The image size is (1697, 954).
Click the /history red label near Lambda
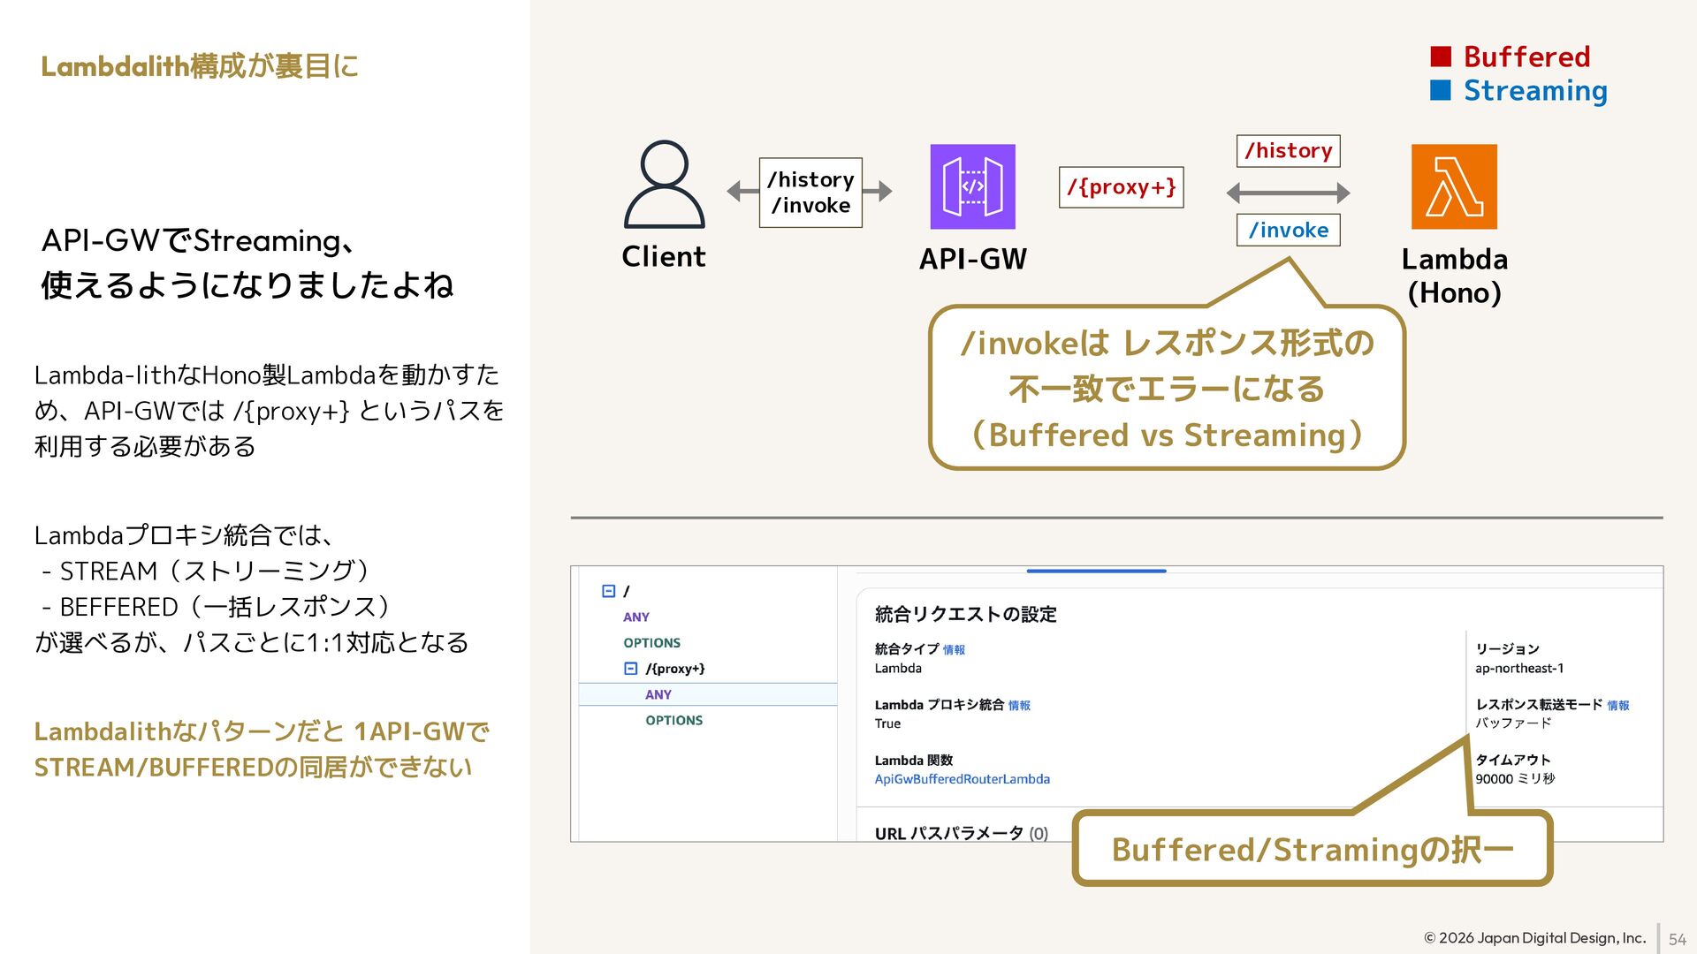click(1288, 151)
